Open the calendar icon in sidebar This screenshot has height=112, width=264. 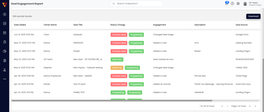click(x=5, y=33)
